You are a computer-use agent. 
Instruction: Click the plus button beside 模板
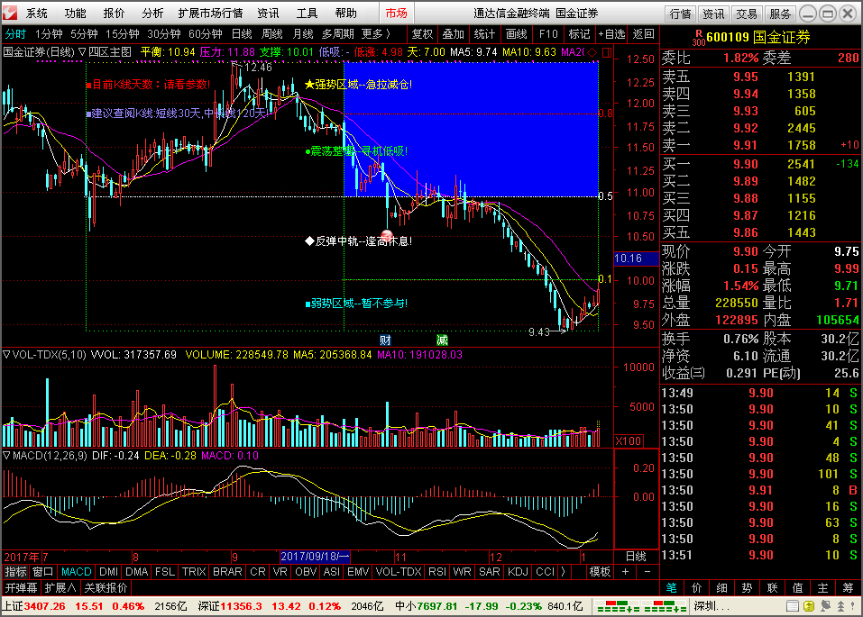click(625, 572)
